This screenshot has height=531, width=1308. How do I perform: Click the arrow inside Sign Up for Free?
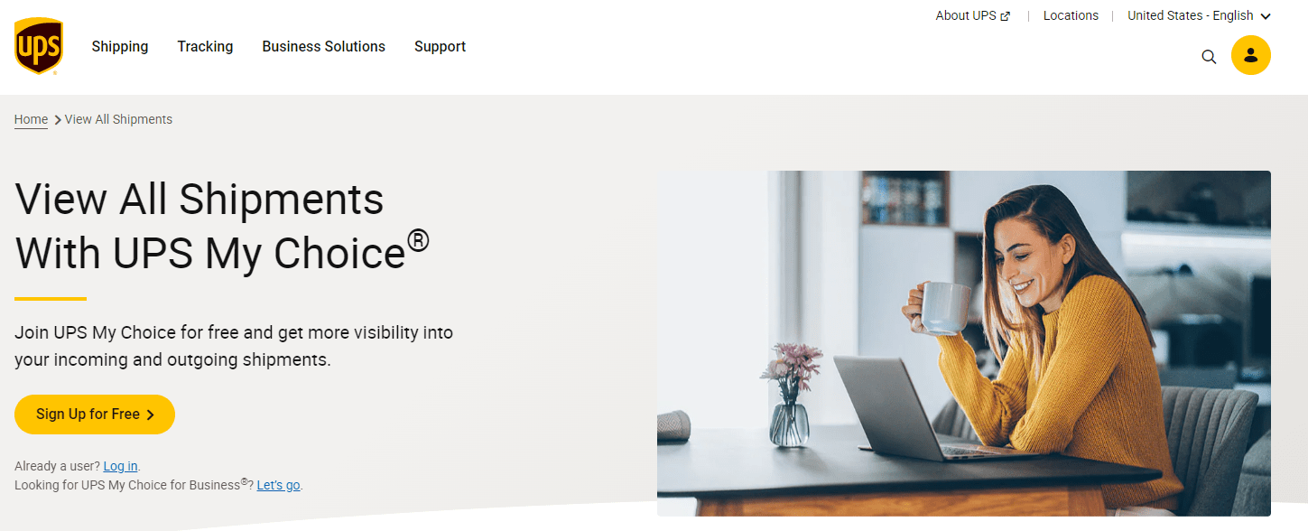151,415
